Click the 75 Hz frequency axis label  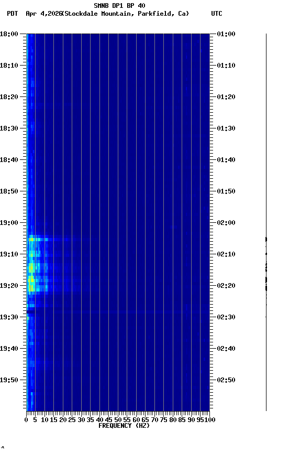click(163, 420)
